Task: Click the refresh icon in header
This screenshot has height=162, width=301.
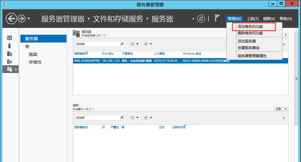Action: click(x=201, y=19)
